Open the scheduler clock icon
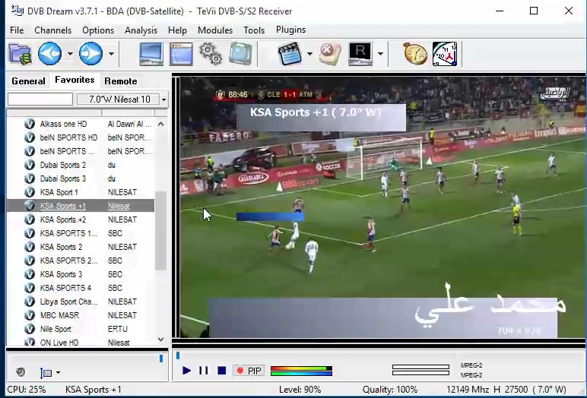The height and width of the screenshot is (398, 587). click(445, 54)
